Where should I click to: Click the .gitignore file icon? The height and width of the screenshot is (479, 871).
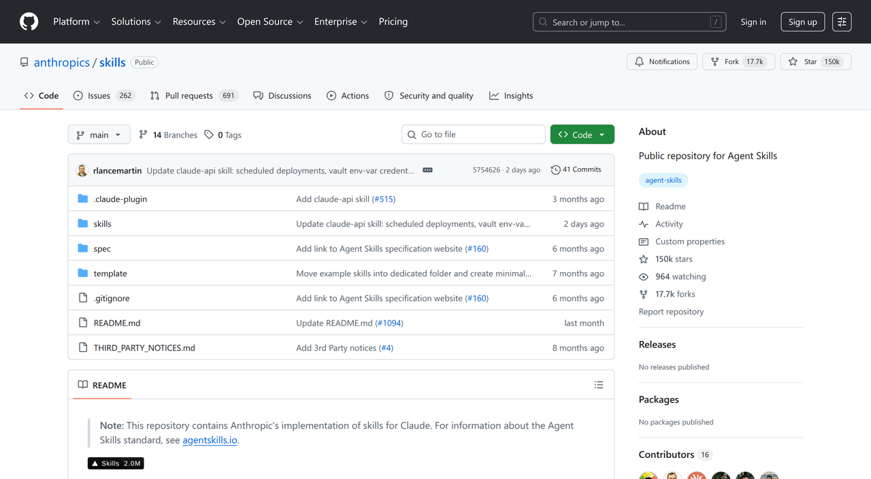(x=83, y=298)
